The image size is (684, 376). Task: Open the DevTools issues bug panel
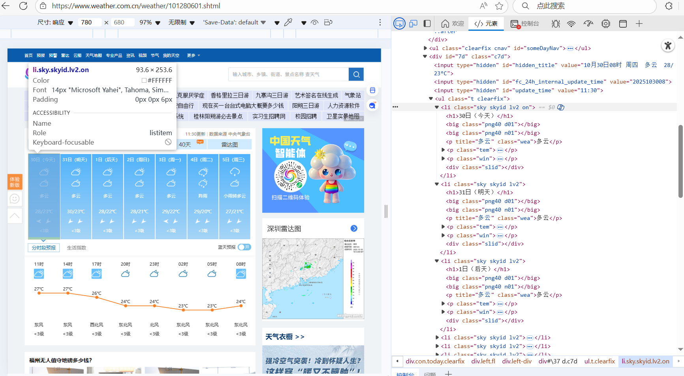coord(555,24)
